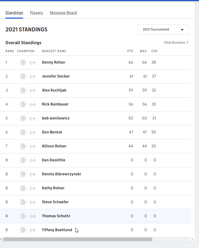
Task: Select the bracket icon next to Dan Doolittle
Action: tap(23, 160)
